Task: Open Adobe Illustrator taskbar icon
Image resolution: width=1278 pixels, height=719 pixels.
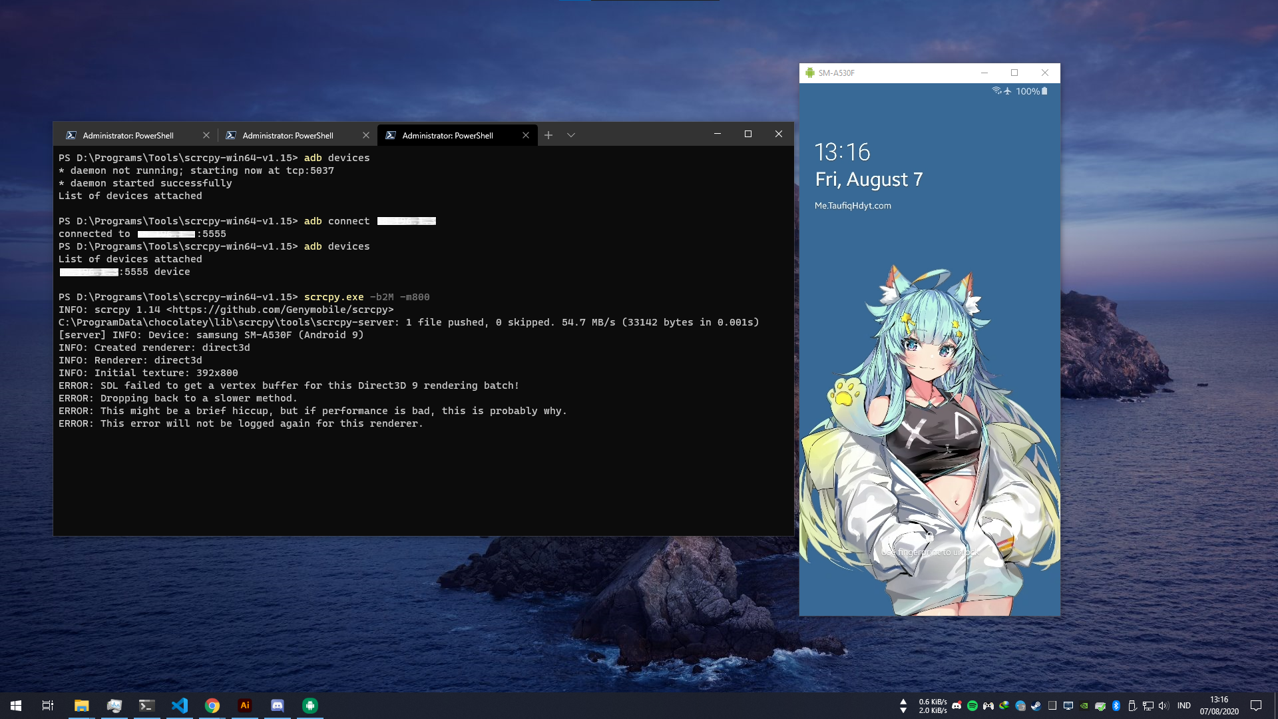Action: point(245,706)
